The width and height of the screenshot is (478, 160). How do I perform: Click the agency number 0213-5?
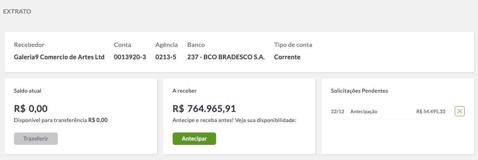[x=166, y=57]
